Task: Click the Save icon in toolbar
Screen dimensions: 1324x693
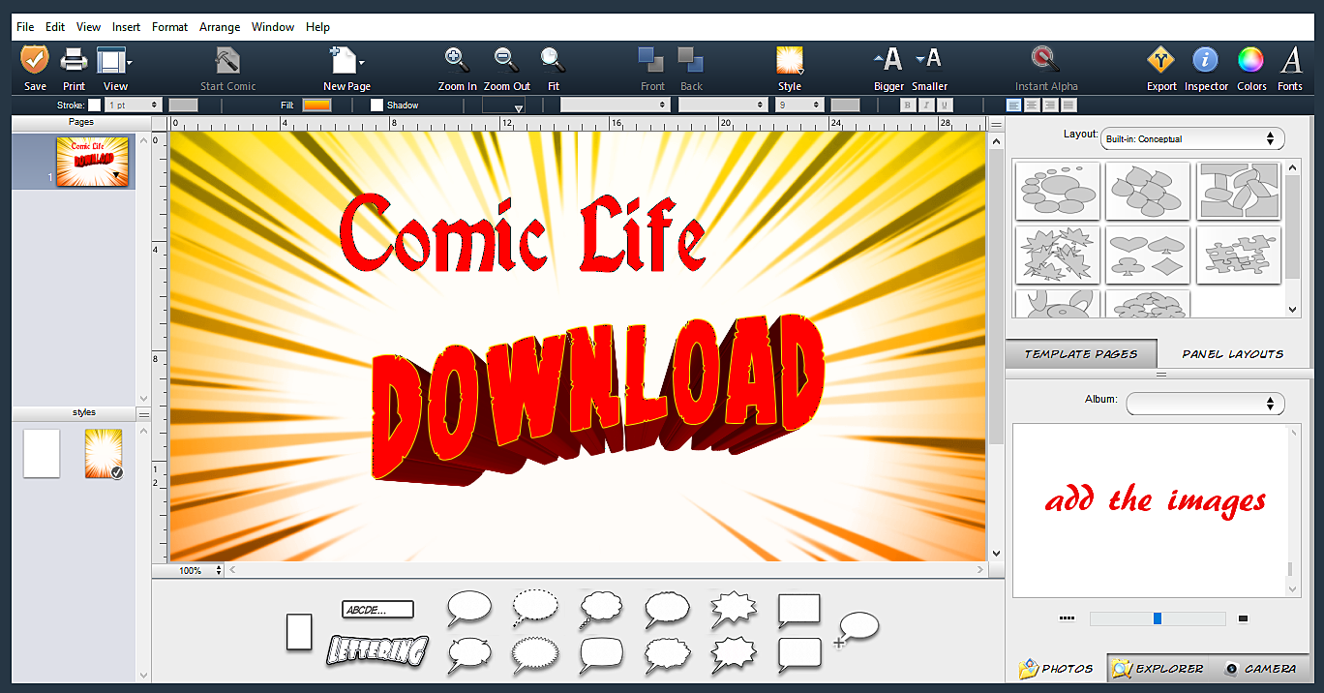Action: (35, 61)
